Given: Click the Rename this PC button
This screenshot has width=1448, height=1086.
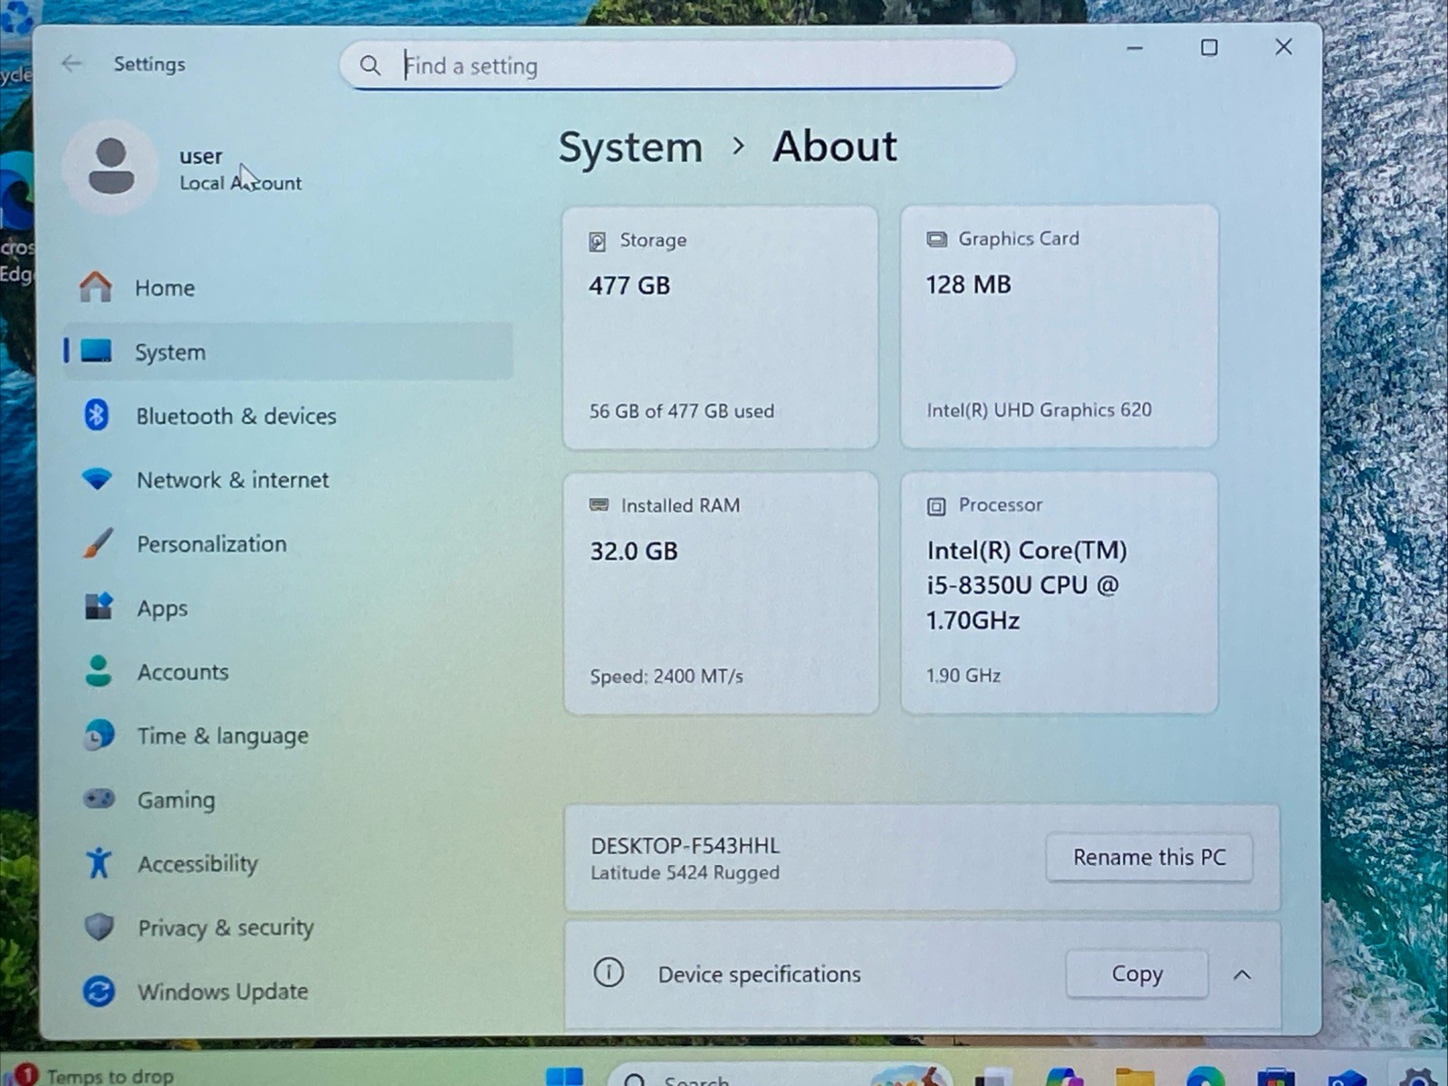Looking at the screenshot, I should coord(1149,857).
